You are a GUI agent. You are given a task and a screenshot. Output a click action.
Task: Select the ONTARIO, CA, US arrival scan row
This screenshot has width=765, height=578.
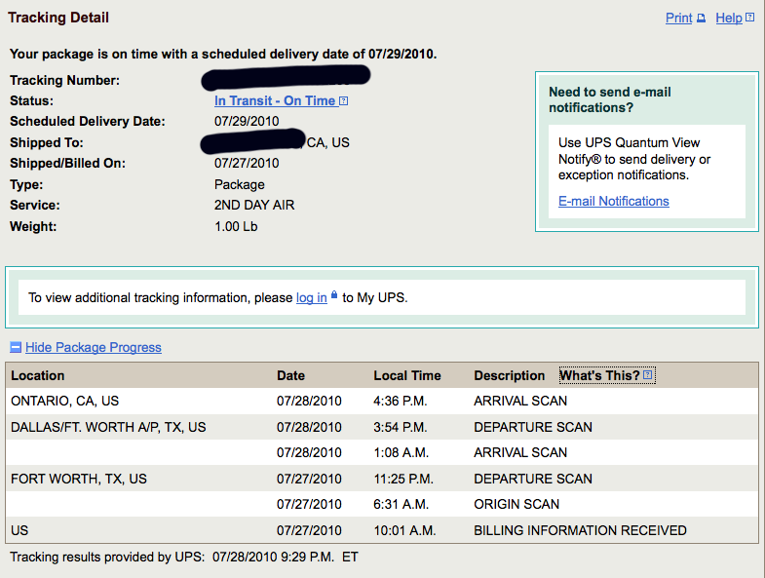click(x=381, y=401)
